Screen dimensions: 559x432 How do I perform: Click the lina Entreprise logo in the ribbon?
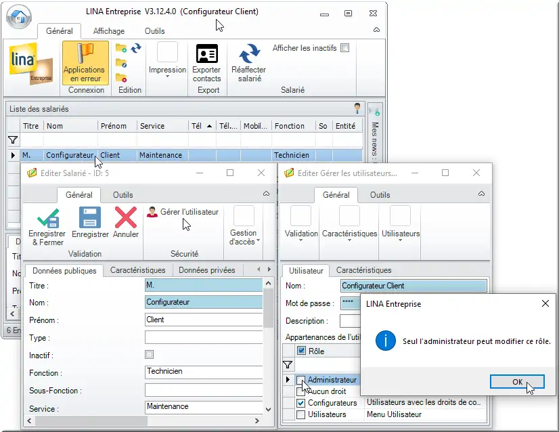[x=31, y=64]
